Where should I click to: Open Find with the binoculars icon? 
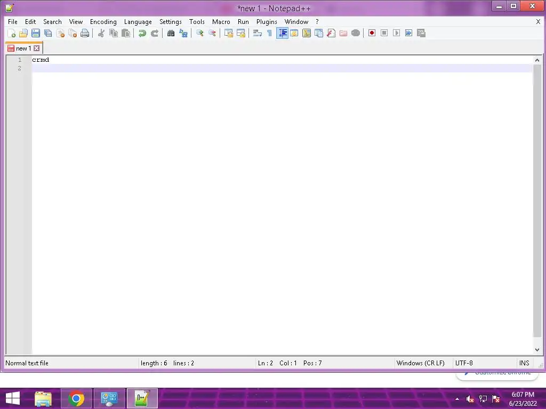171,33
